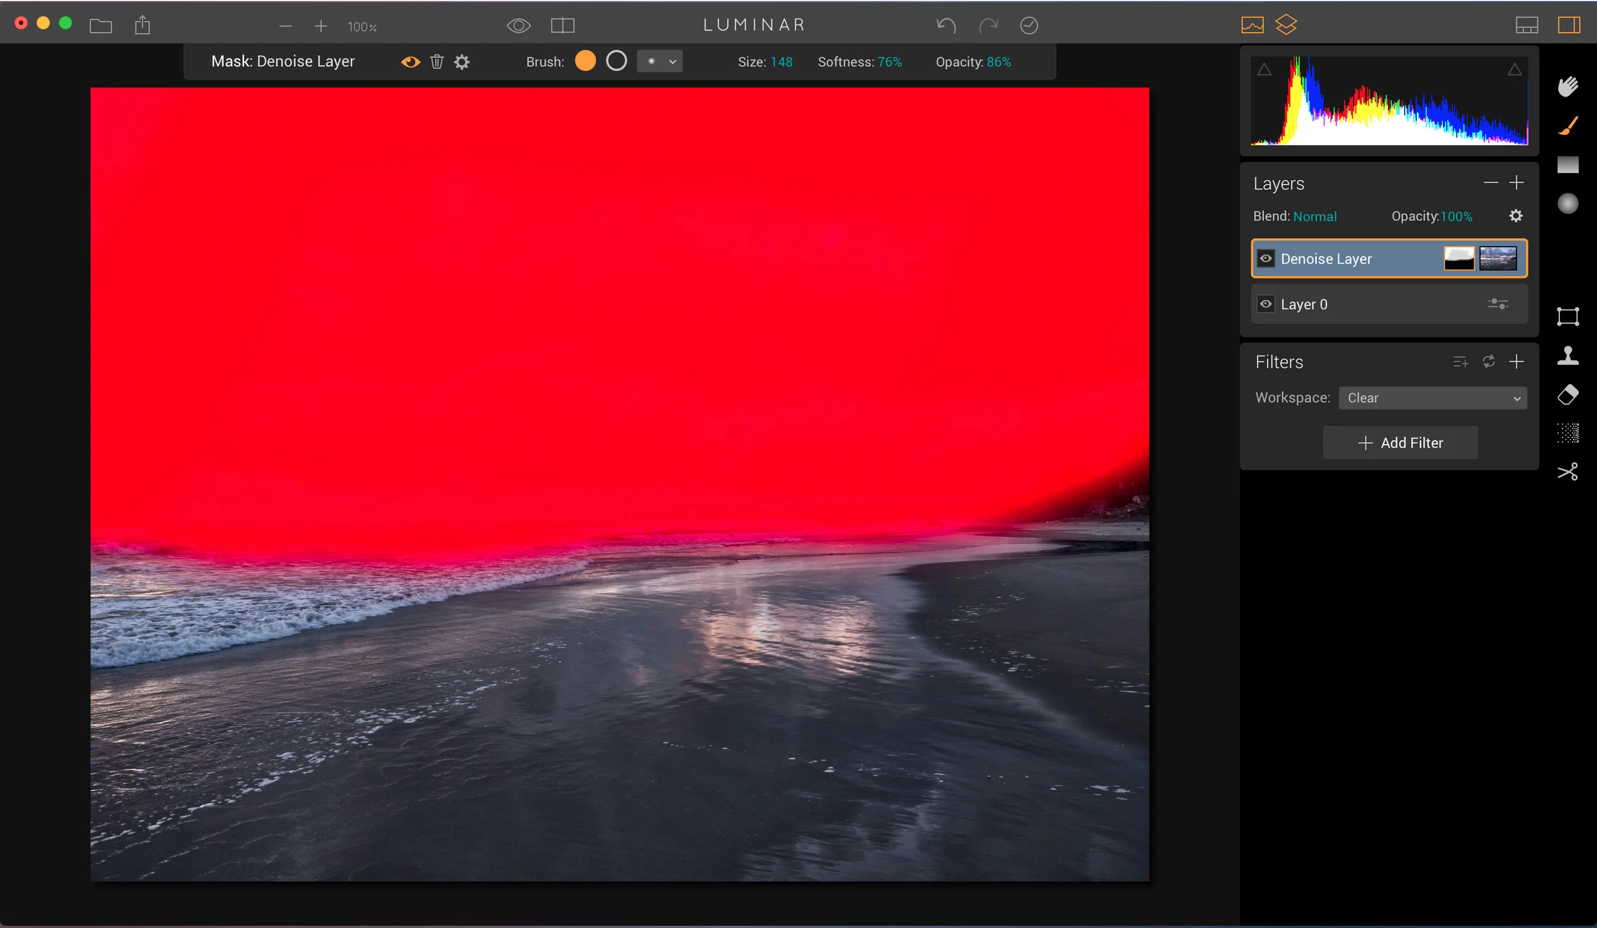
Task: Select the Denoise Layer row
Action: pyautogui.click(x=1389, y=259)
